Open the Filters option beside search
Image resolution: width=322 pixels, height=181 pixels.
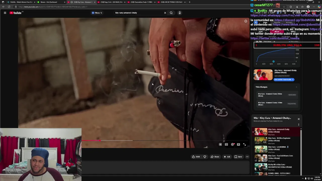pyautogui.click(x=97, y=13)
